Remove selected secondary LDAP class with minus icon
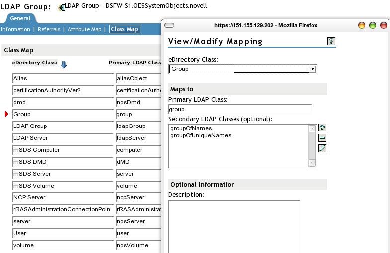390x253 pixels. coord(322,138)
